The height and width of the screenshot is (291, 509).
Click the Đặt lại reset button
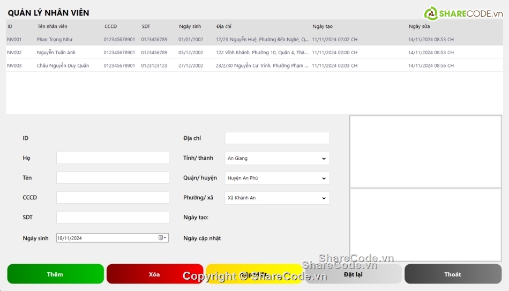click(354, 274)
